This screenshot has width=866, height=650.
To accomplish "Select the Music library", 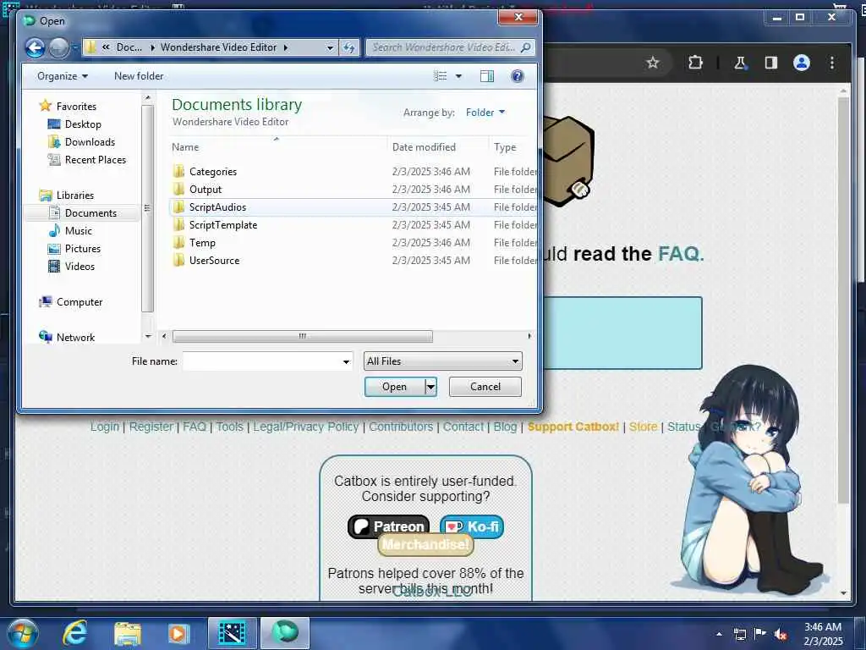I will 79,231.
